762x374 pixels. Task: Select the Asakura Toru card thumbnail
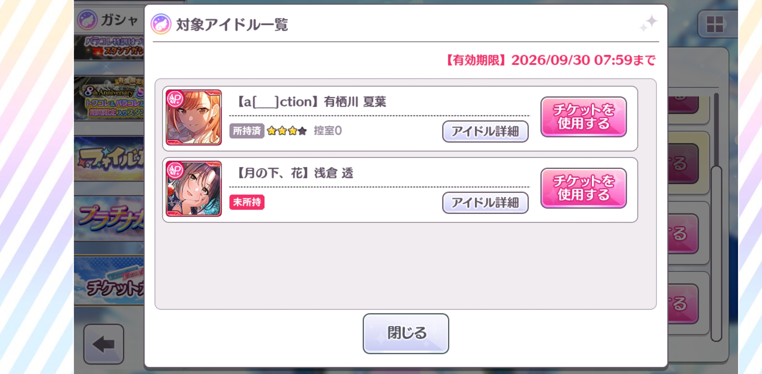194,189
